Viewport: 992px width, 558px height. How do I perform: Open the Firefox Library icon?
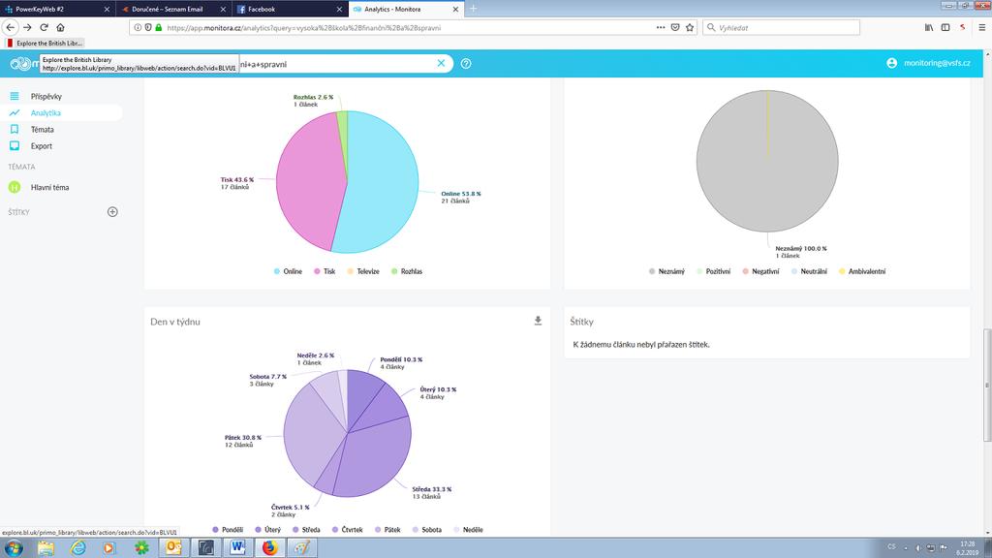point(929,27)
